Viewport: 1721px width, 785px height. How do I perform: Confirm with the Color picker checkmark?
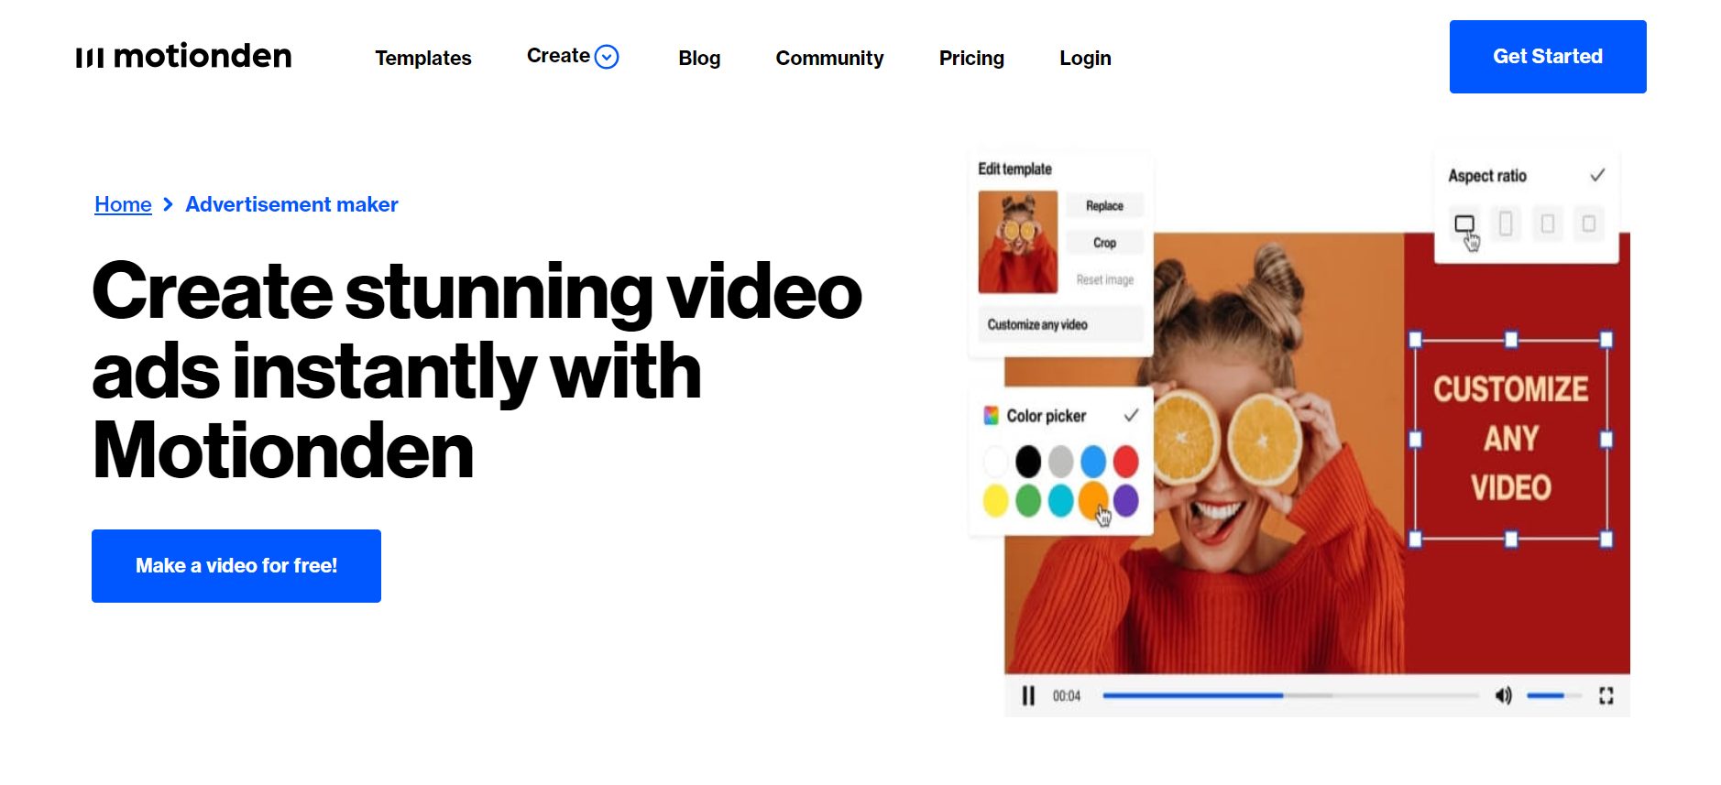pos(1131,415)
